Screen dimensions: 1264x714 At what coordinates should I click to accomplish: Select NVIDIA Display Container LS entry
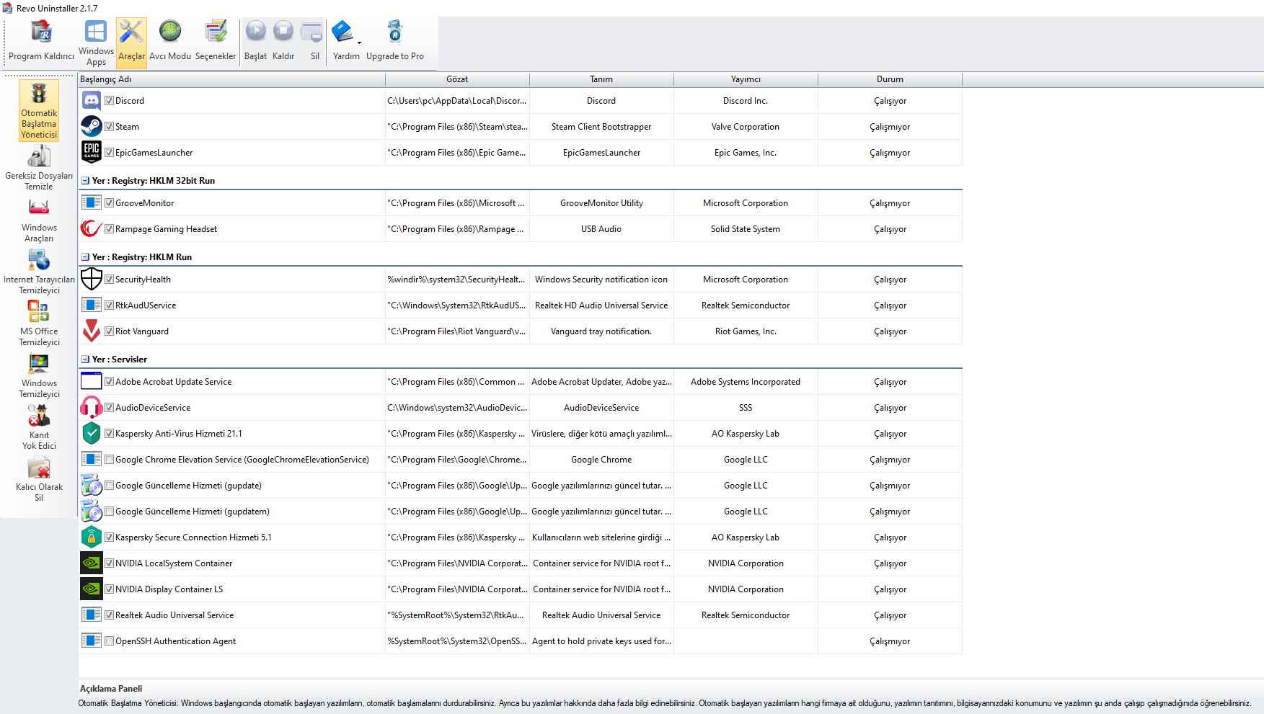point(169,589)
